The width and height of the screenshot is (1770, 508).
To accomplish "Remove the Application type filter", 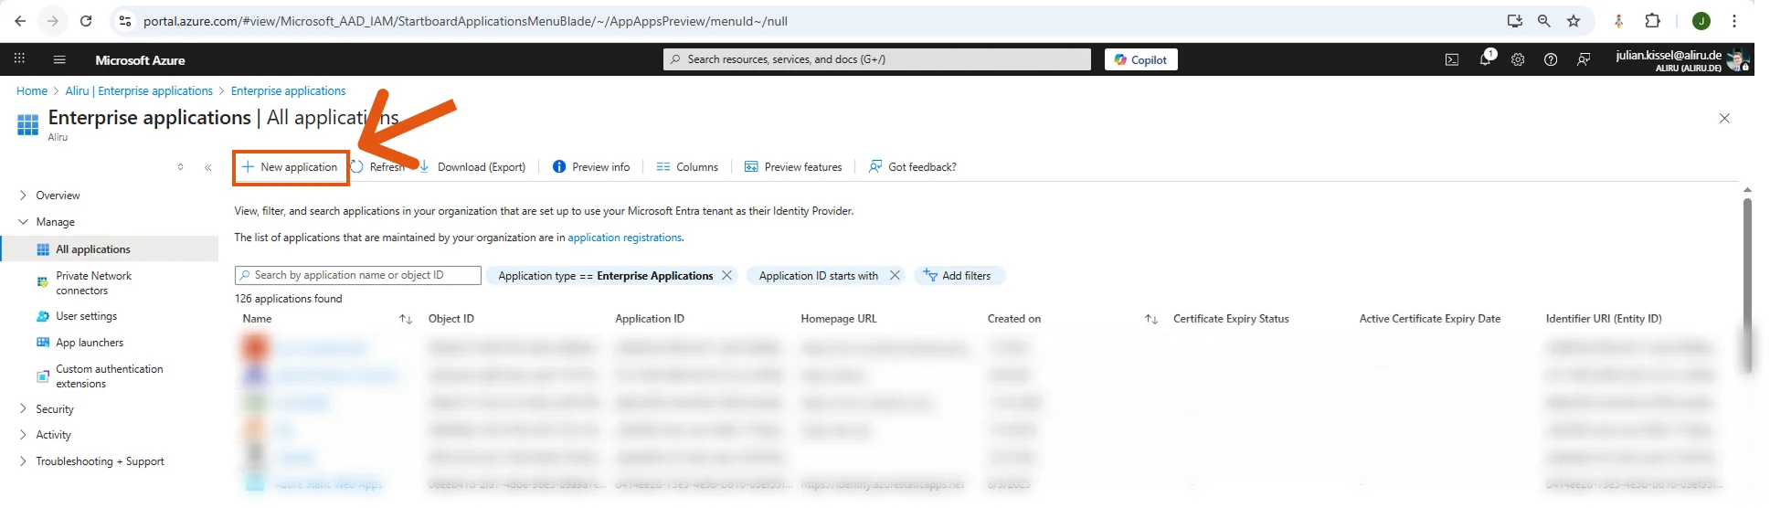I will 726,275.
